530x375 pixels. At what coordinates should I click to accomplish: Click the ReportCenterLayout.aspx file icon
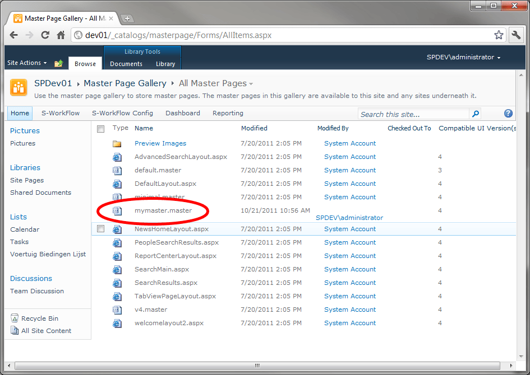(x=117, y=256)
